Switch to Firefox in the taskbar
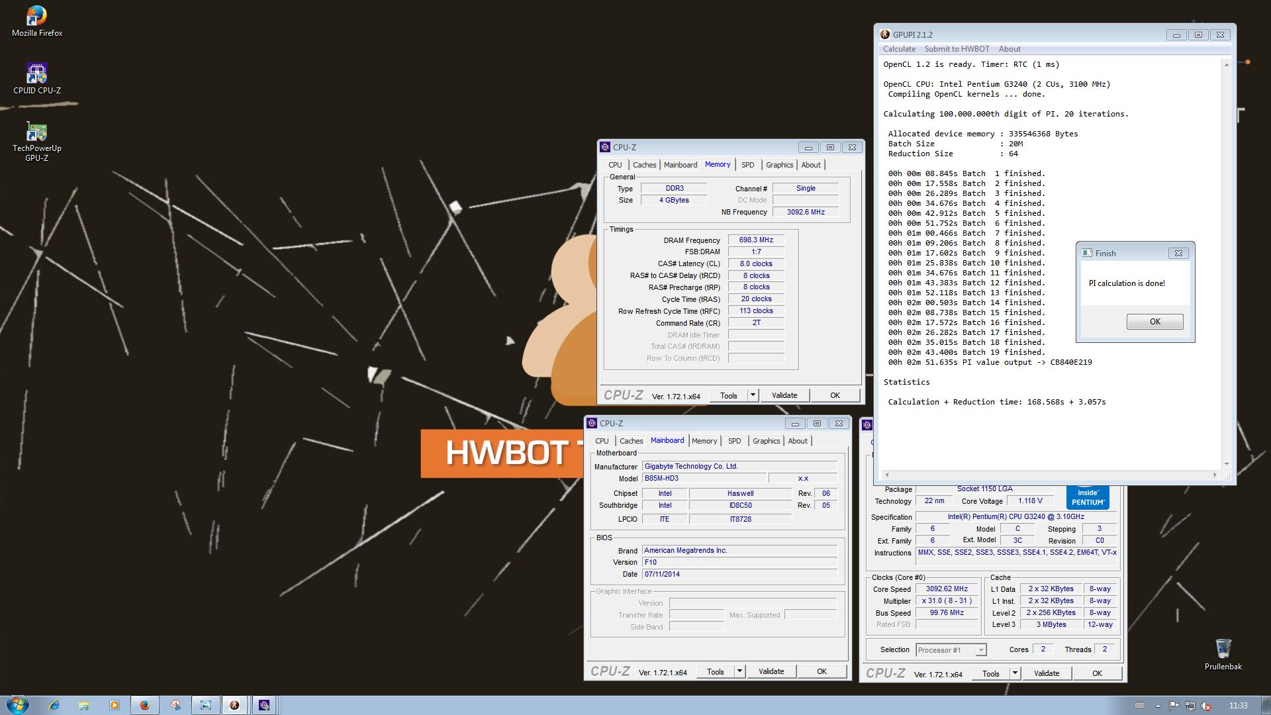This screenshot has height=715, width=1271. (144, 705)
